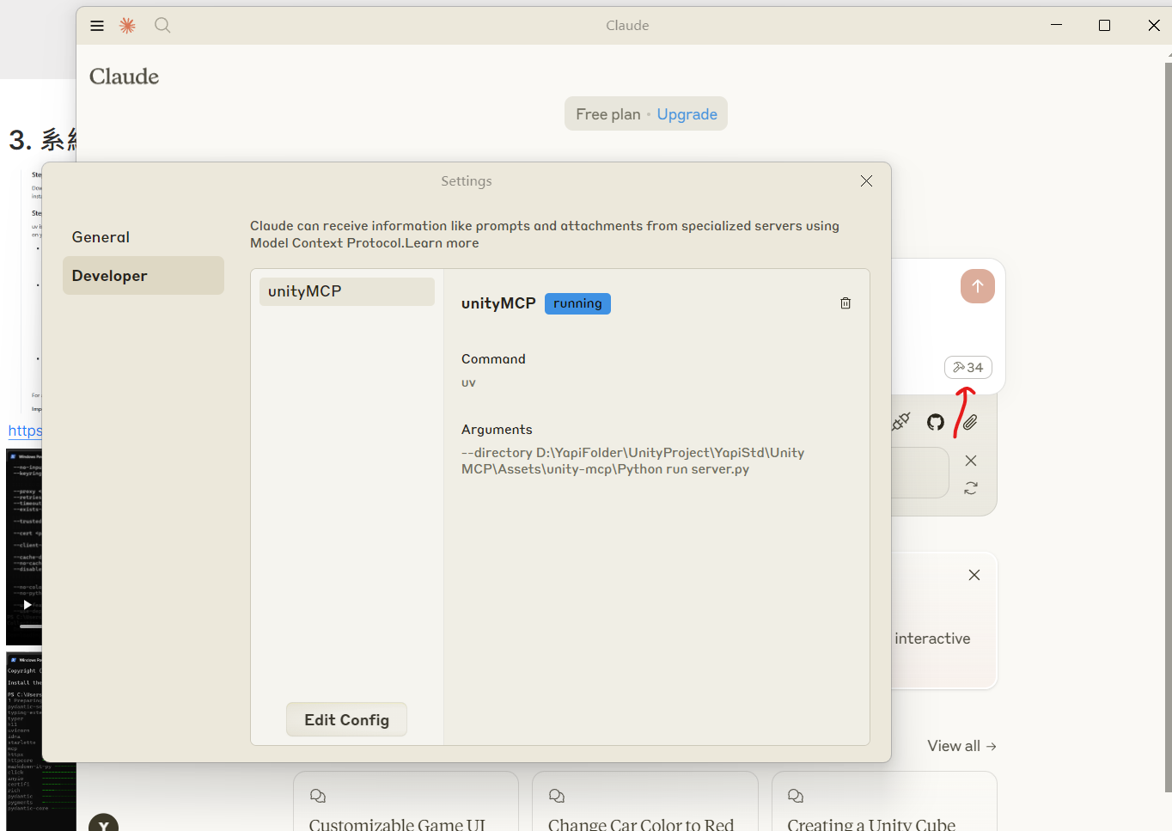
Task: Open the 34 MCP tools indicator
Action: [x=968, y=367]
